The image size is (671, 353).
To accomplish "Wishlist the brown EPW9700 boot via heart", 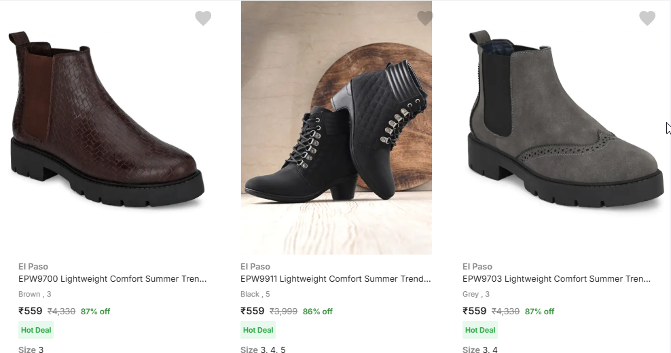I will pos(203,18).
